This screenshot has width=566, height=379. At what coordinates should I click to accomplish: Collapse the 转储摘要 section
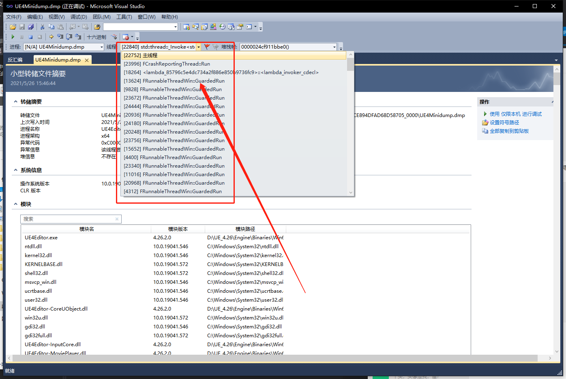coord(16,102)
